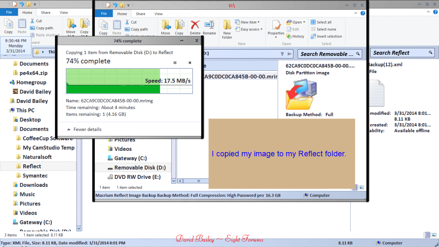Click Undo in Reflect window quick access toolbar
The width and height of the screenshot is (439, 247).
pyautogui.click(x=21, y=4)
